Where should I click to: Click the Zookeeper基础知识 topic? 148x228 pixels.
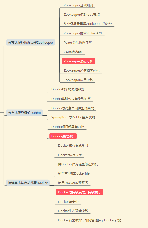(78, 5)
